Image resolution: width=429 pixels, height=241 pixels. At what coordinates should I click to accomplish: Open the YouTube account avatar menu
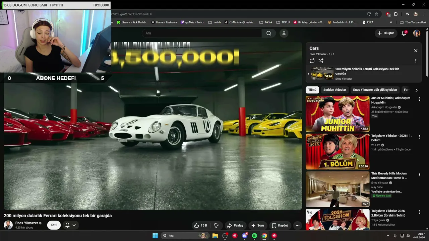point(417,33)
